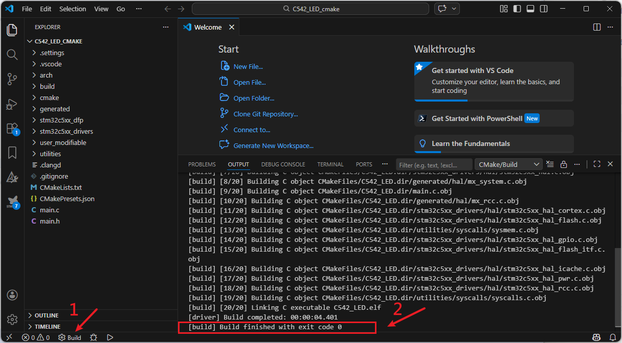The height and width of the screenshot is (343, 622).
Task: Click the Build button in status bar
Action: (x=70, y=337)
